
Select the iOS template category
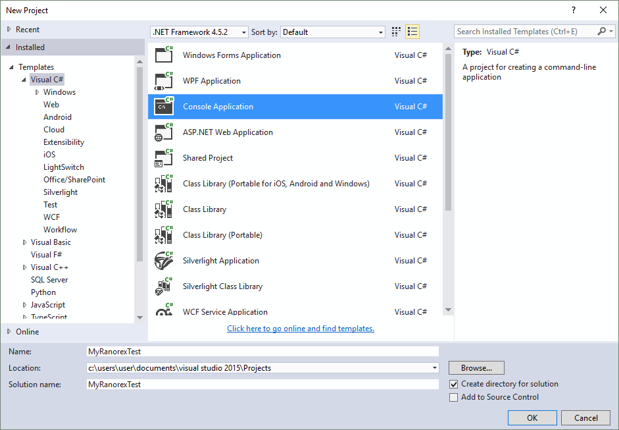click(x=49, y=155)
